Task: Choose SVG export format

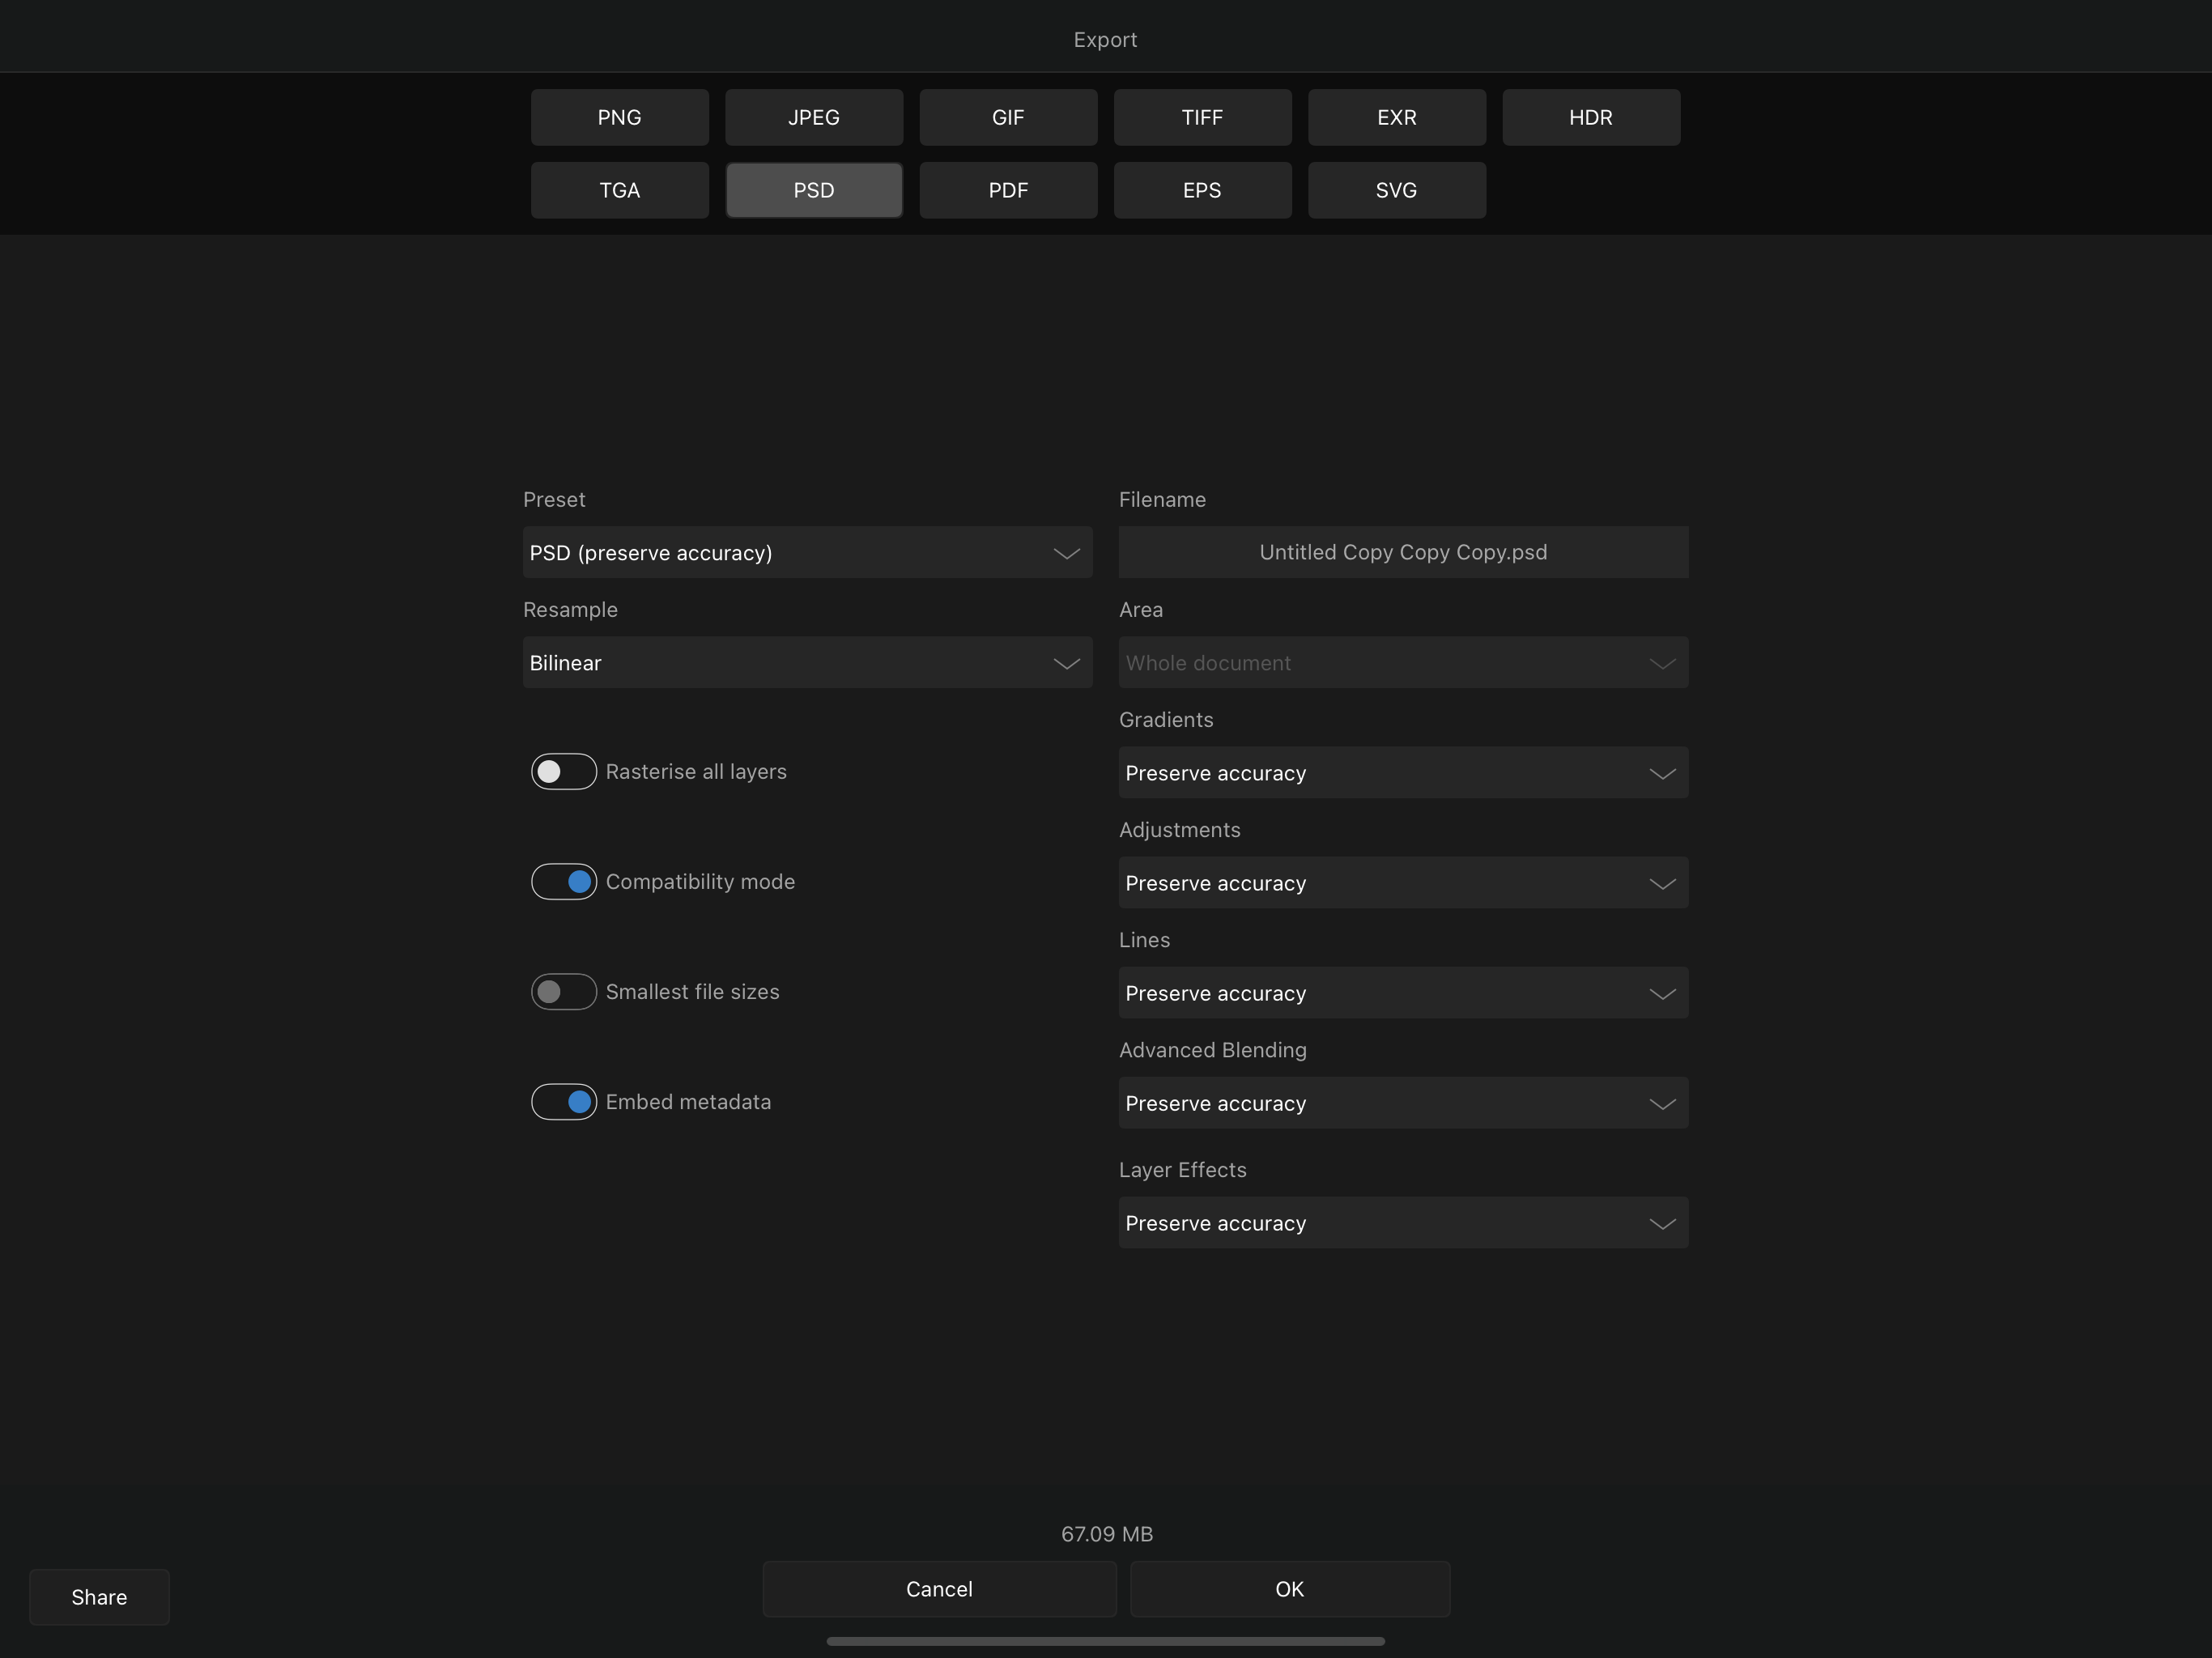Action: (x=1396, y=190)
